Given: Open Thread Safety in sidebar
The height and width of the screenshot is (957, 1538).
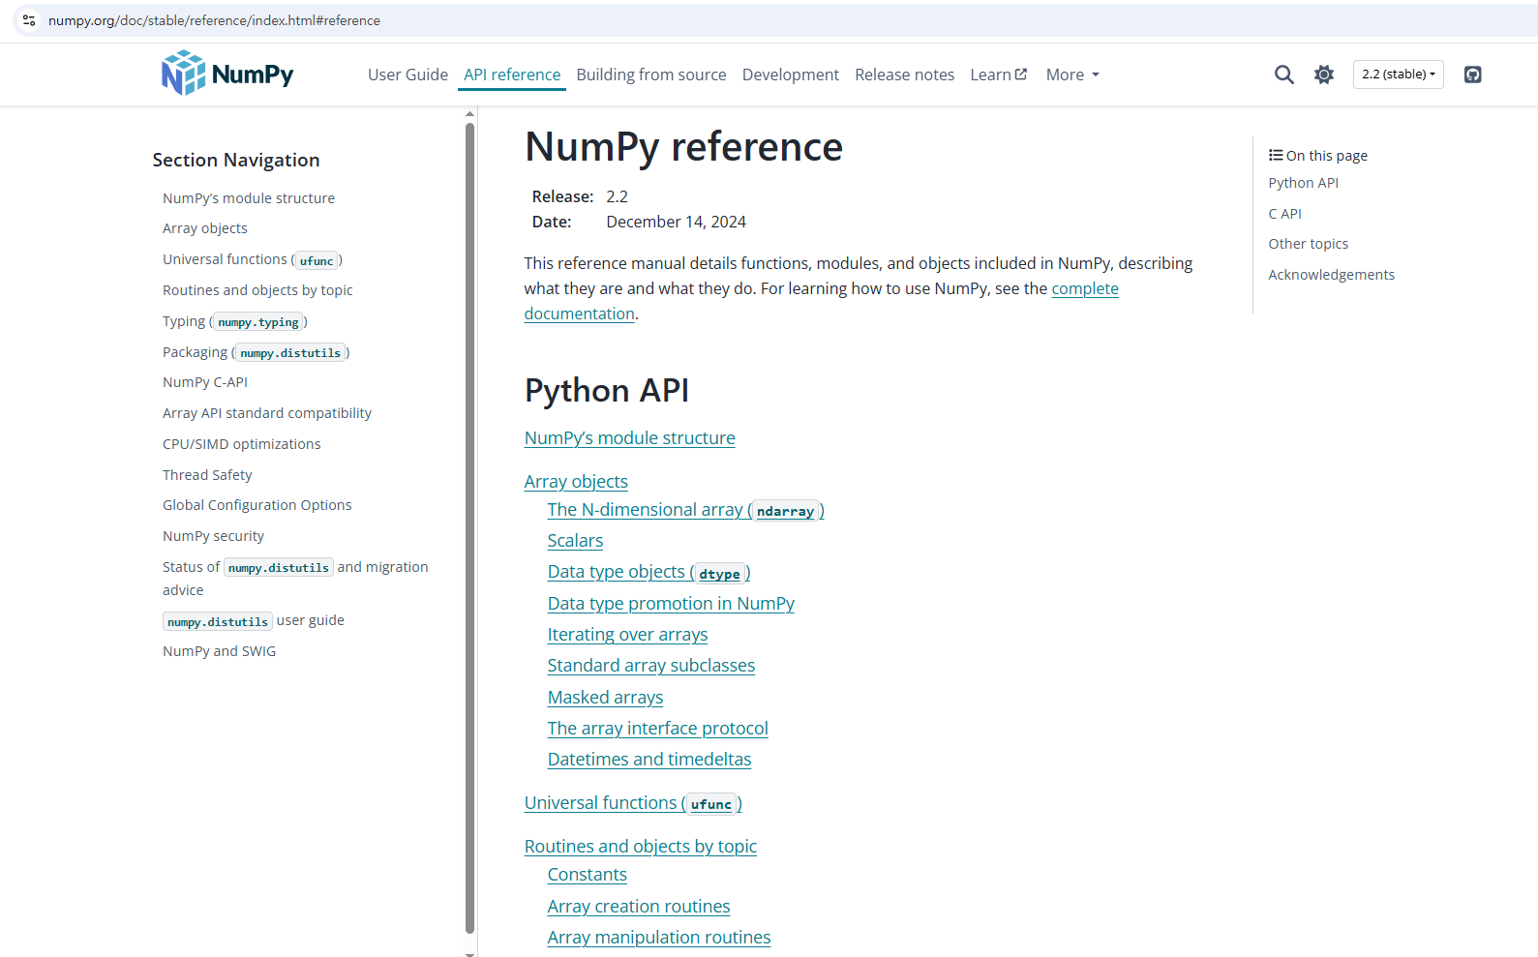Looking at the screenshot, I should (207, 475).
